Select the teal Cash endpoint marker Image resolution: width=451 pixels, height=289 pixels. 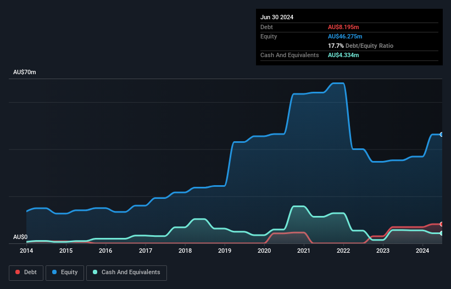(x=441, y=233)
